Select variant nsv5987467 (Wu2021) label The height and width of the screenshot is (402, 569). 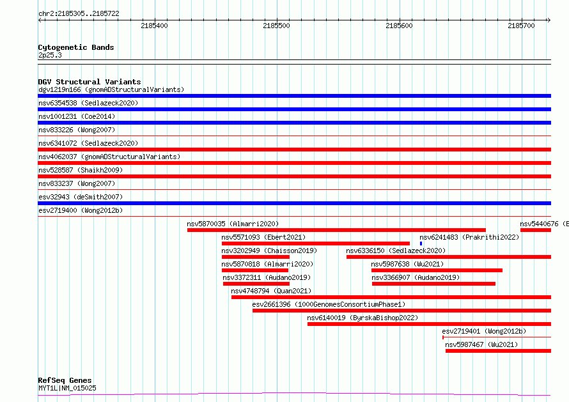pyautogui.click(x=481, y=344)
